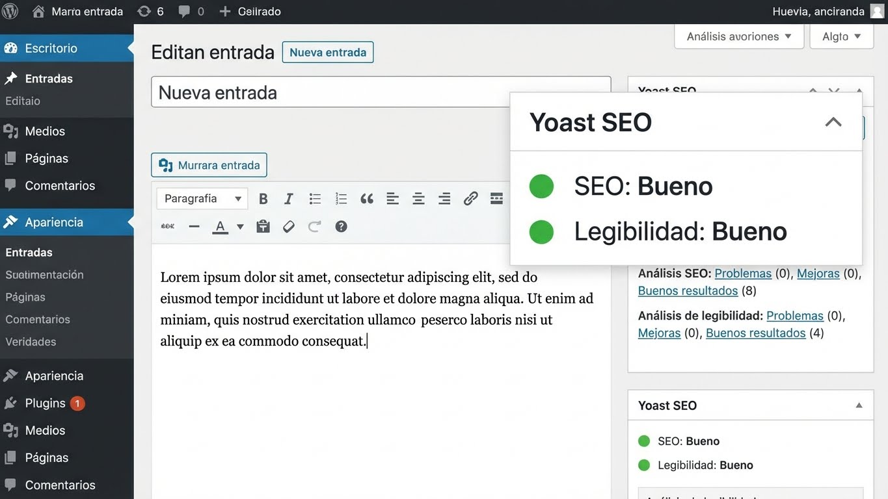Redo the last action with the curved arrow
This screenshot has height=499, width=888.
314,226
